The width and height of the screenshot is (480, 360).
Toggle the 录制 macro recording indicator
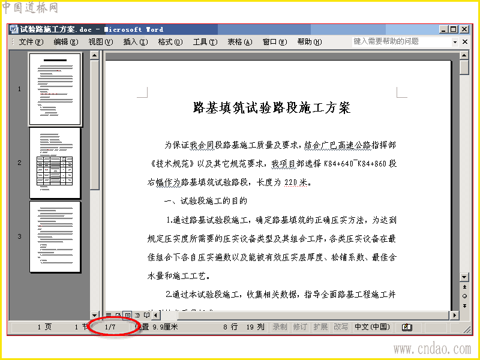click(280, 327)
